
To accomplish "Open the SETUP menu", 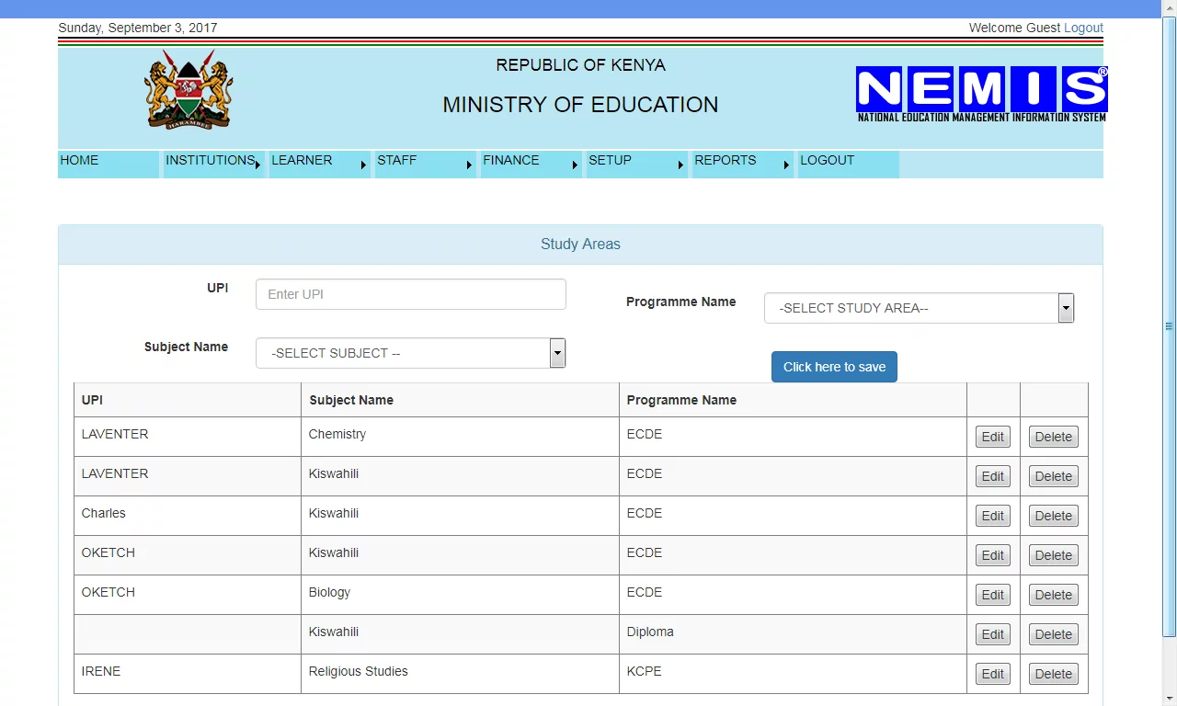I will (636, 161).
